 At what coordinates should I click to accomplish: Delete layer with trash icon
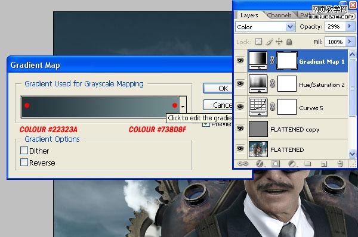click(340, 164)
